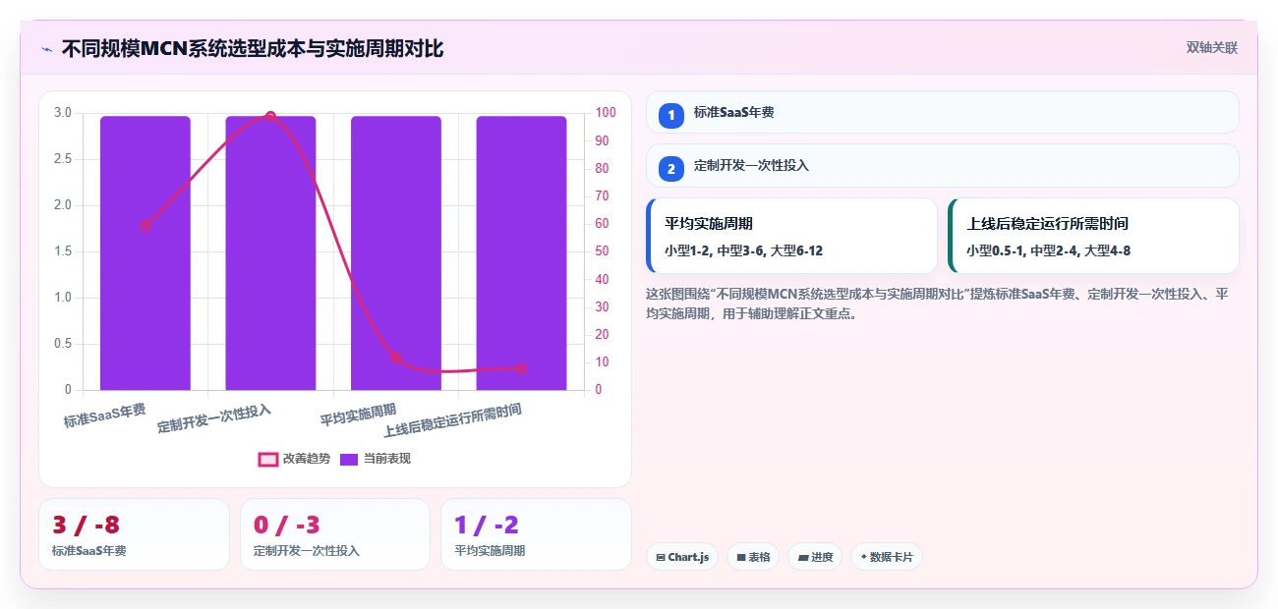Click the purple 当前表现 legend swatch

(350, 459)
